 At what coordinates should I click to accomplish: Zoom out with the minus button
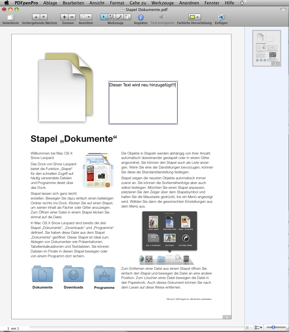coord(72,17)
